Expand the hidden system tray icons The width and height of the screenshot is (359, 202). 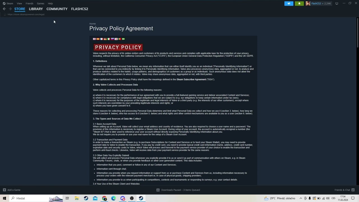pos(301,198)
